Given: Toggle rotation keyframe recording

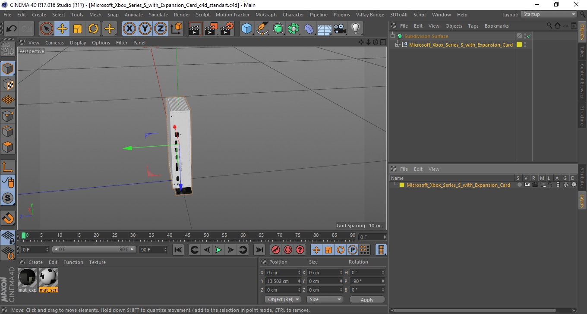Looking at the screenshot, I should [x=341, y=250].
